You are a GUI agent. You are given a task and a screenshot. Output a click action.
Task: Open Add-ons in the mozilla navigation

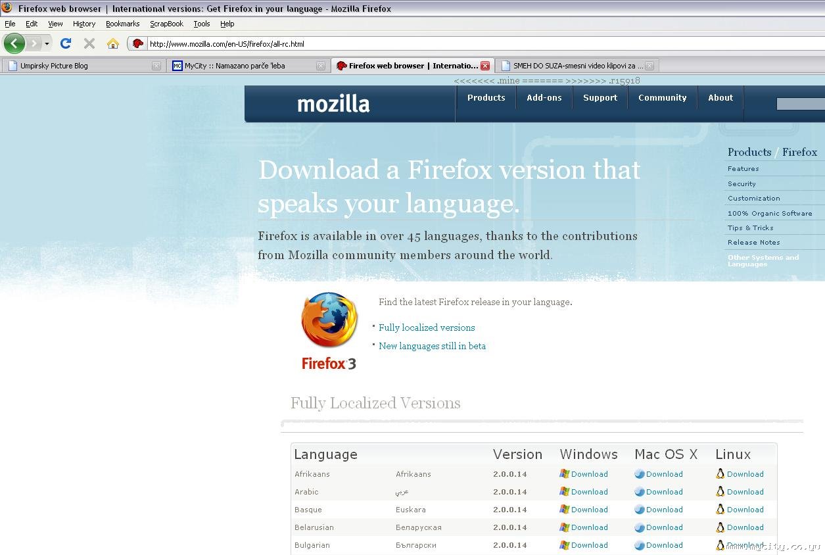pyautogui.click(x=544, y=98)
